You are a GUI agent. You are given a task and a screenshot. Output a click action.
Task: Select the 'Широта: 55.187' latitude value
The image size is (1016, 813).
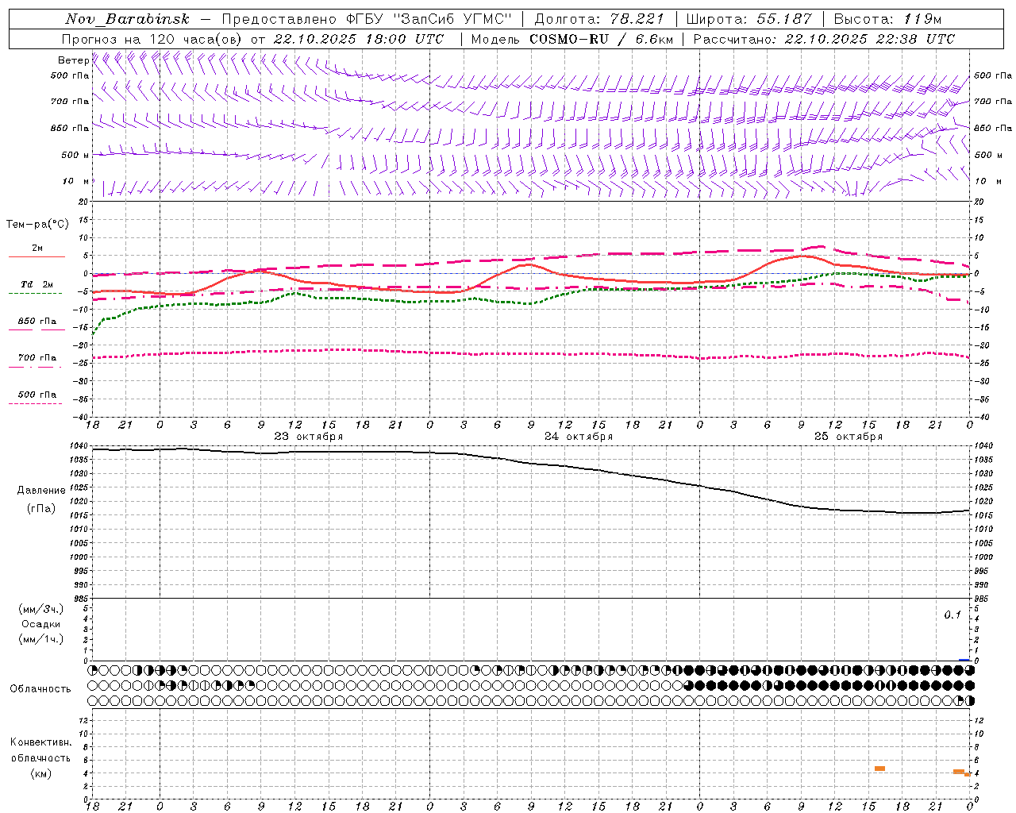point(749,19)
